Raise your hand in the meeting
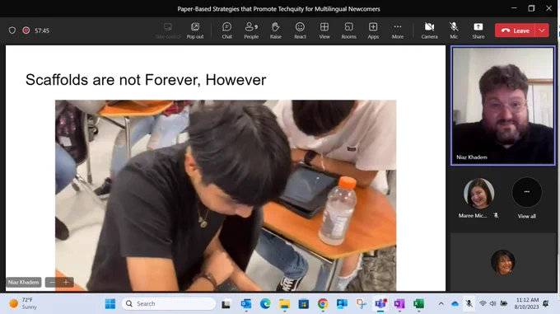The height and width of the screenshot is (314, 560). point(275,30)
